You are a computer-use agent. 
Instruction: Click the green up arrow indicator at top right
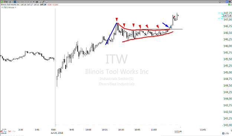pyautogui.click(x=229, y=5)
